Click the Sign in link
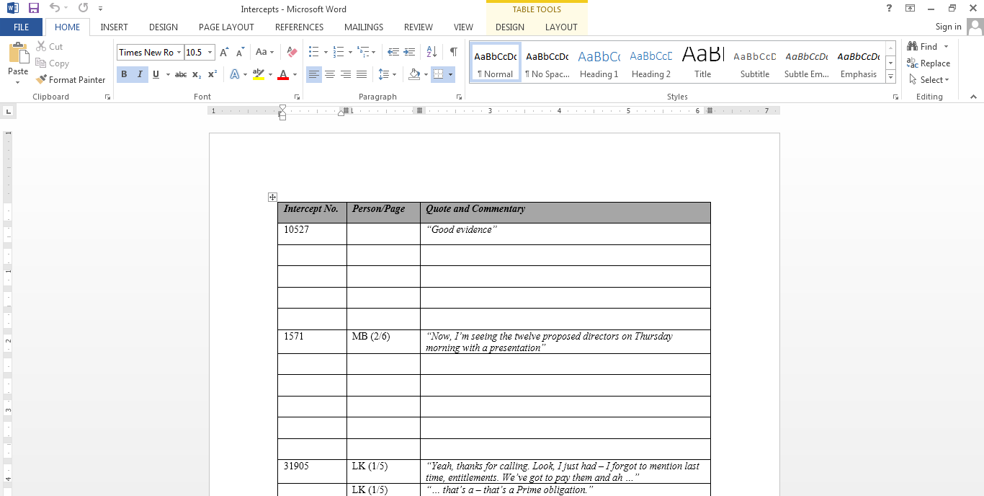Viewport: 984px width, 496px height. pos(948,27)
